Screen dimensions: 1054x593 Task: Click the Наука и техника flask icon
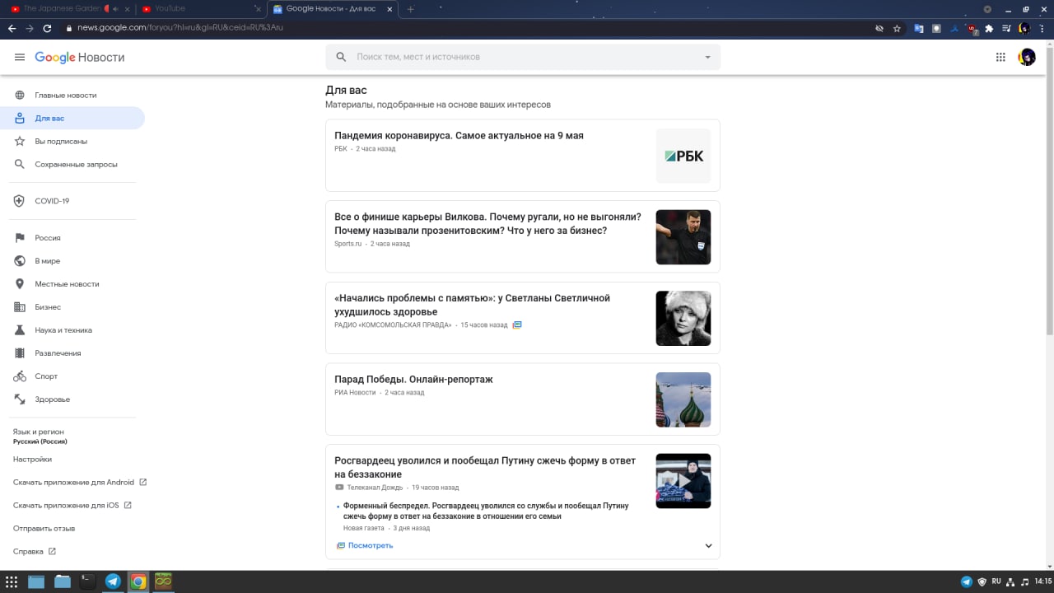coord(20,329)
